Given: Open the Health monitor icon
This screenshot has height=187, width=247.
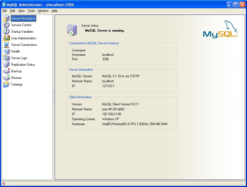Looking at the screenshot, I should [7, 51].
